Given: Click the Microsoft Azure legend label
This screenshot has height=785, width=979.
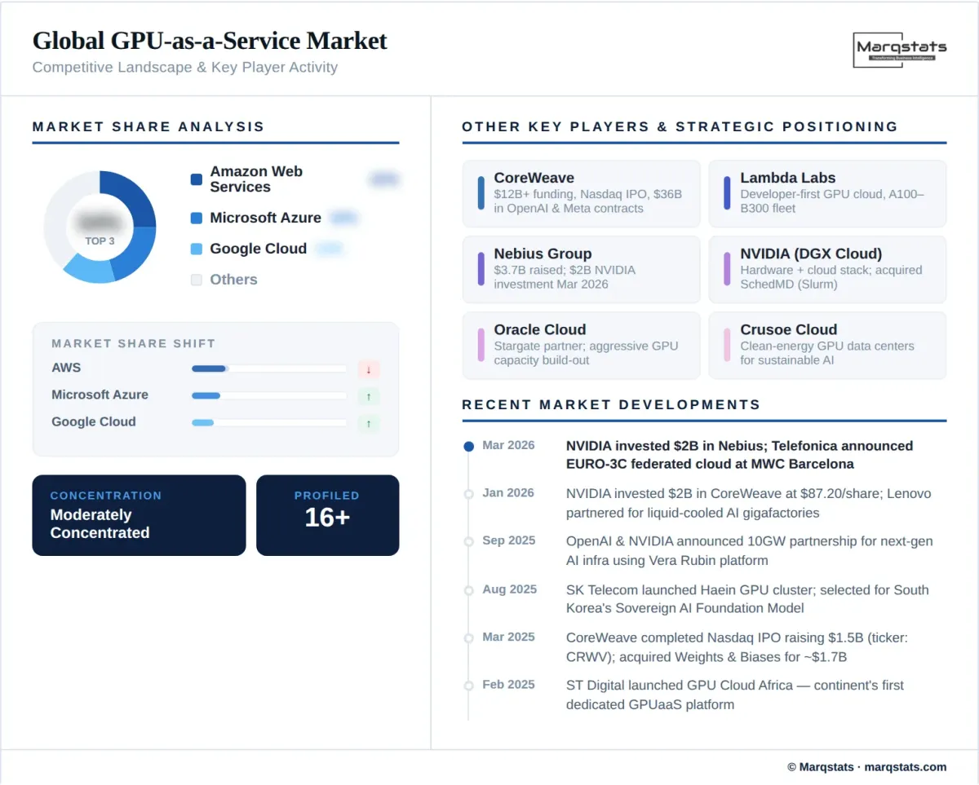Looking at the screenshot, I should click(x=265, y=218).
